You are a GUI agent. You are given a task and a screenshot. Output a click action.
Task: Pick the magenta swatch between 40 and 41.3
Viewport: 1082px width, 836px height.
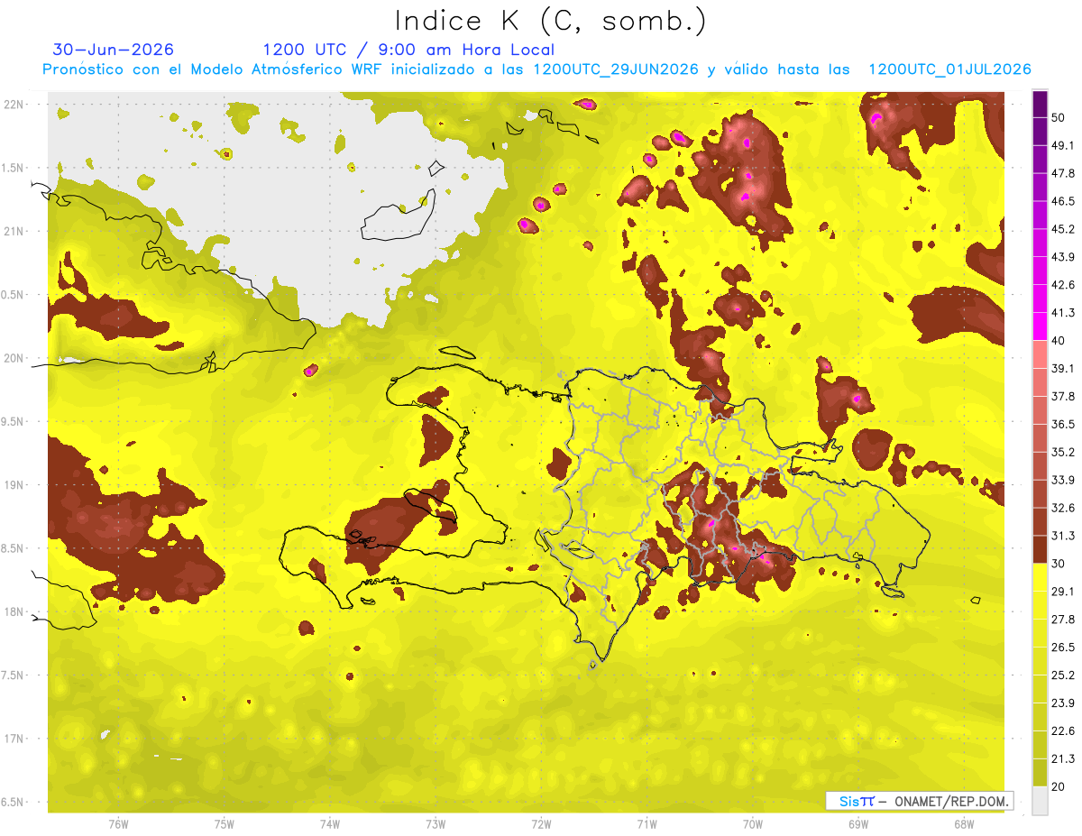coord(1040,326)
